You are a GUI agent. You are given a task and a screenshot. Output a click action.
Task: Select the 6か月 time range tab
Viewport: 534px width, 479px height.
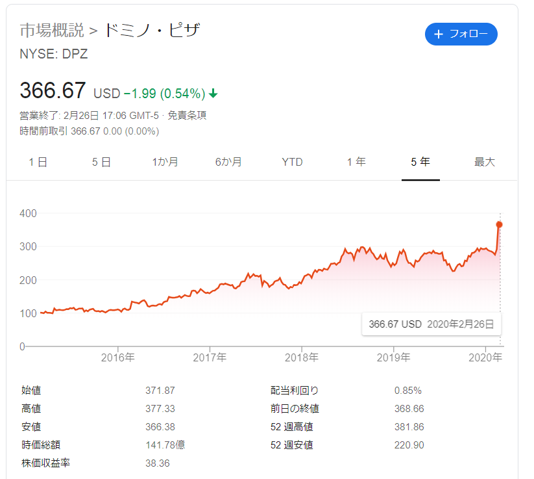click(x=228, y=162)
